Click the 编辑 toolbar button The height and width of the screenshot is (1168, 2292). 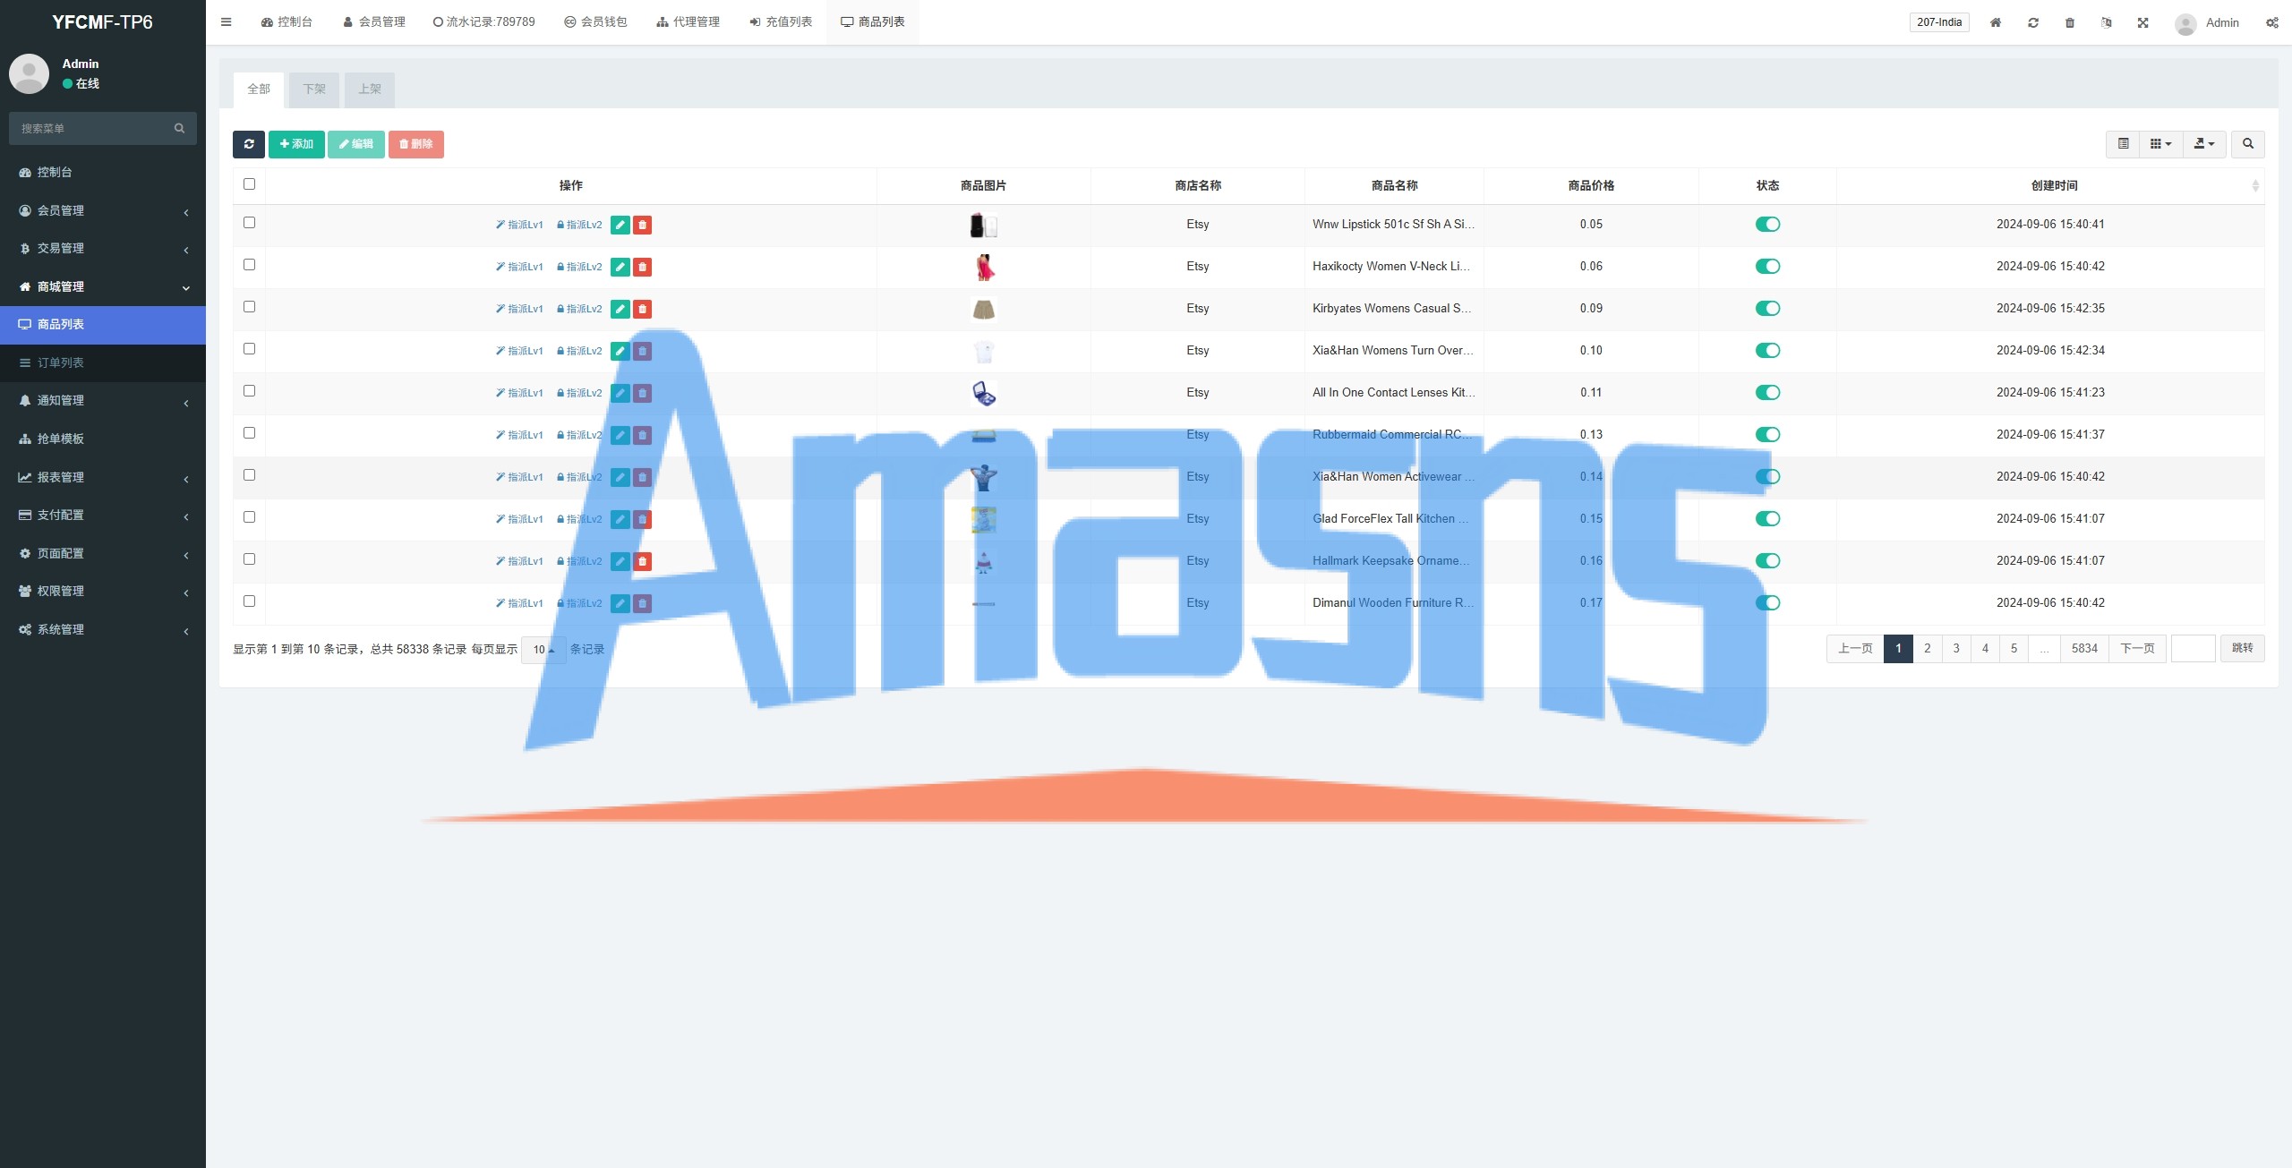pos(356,144)
